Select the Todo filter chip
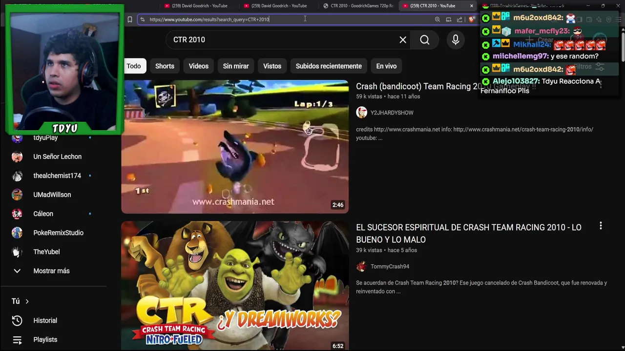Image resolution: width=625 pixels, height=351 pixels. coord(133,66)
